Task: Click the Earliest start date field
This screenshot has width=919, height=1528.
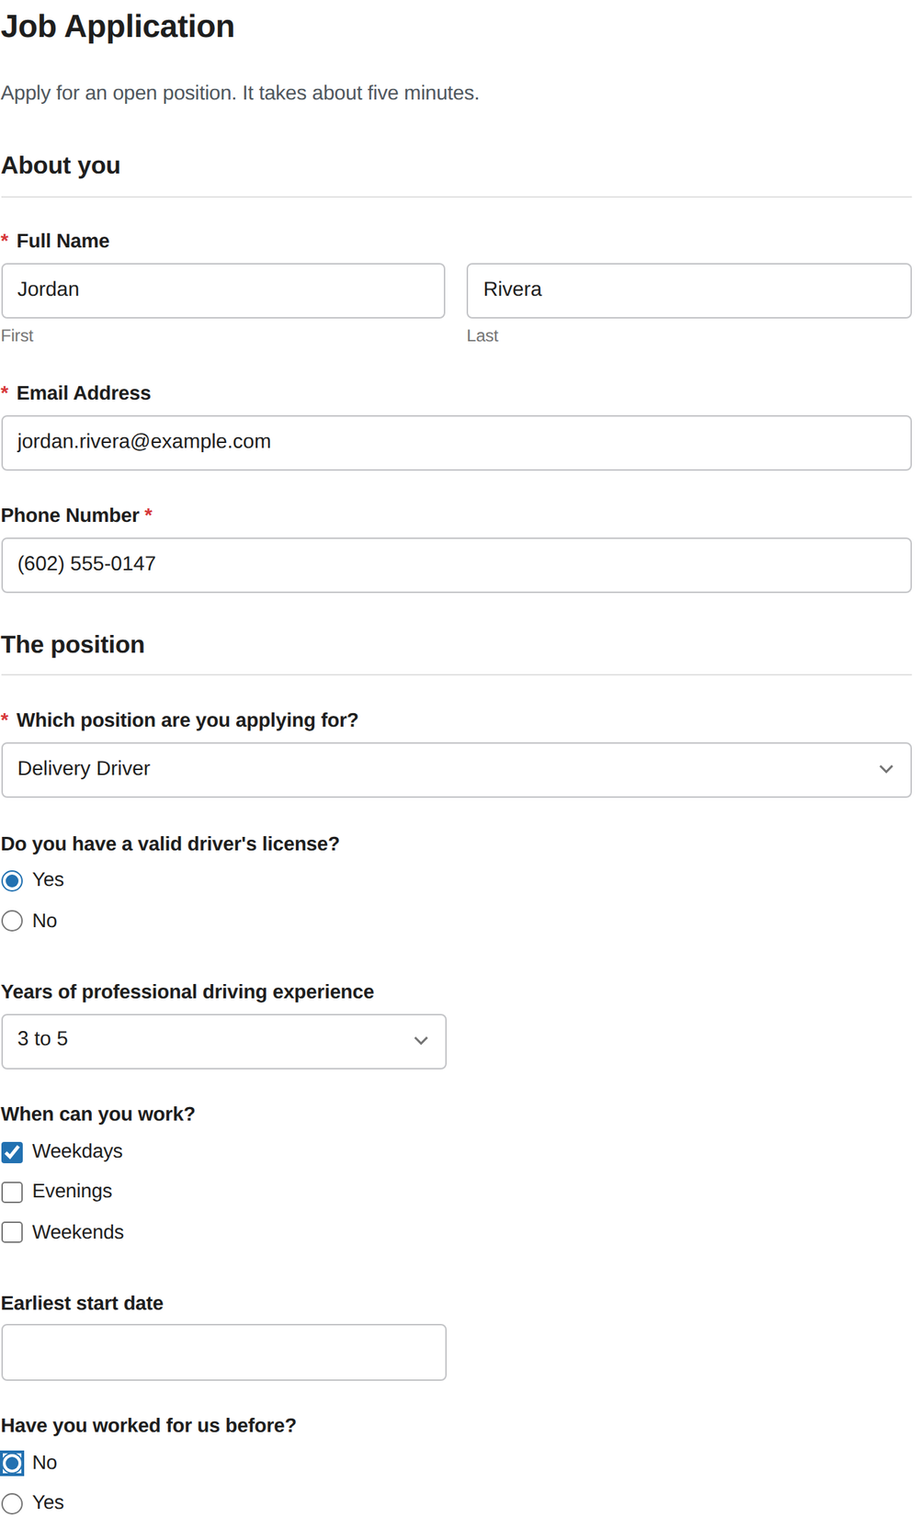Action: click(x=224, y=1352)
